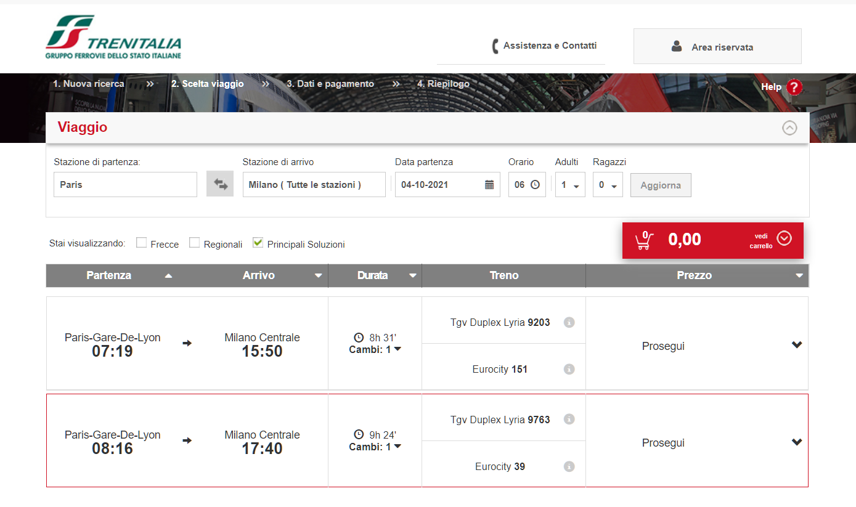Image resolution: width=856 pixels, height=507 pixels.
Task: Click the Viaggio panel title
Action: pyautogui.click(x=83, y=128)
